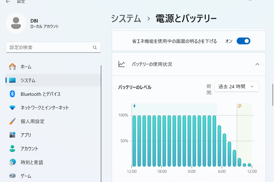Click the time and language globe icon
The height and width of the screenshot is (182, 274).
tap(12, 162)
